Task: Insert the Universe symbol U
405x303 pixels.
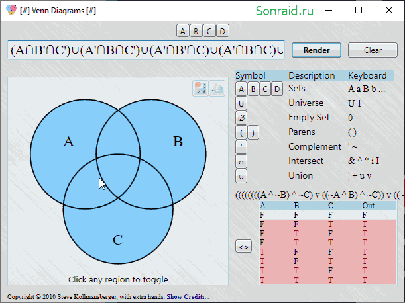Action: (x=241, y=104)
